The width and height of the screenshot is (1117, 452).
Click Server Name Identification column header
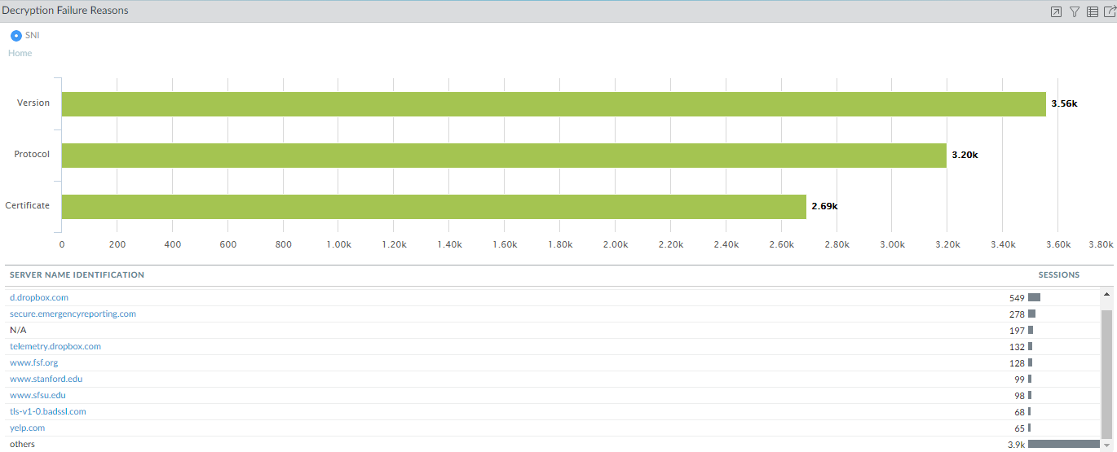(77, 275)
